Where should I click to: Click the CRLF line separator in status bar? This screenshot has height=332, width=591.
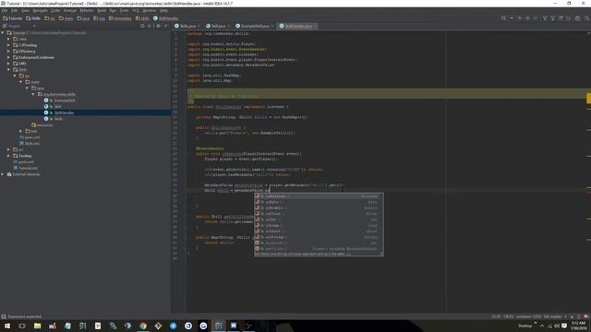(508, 316)
